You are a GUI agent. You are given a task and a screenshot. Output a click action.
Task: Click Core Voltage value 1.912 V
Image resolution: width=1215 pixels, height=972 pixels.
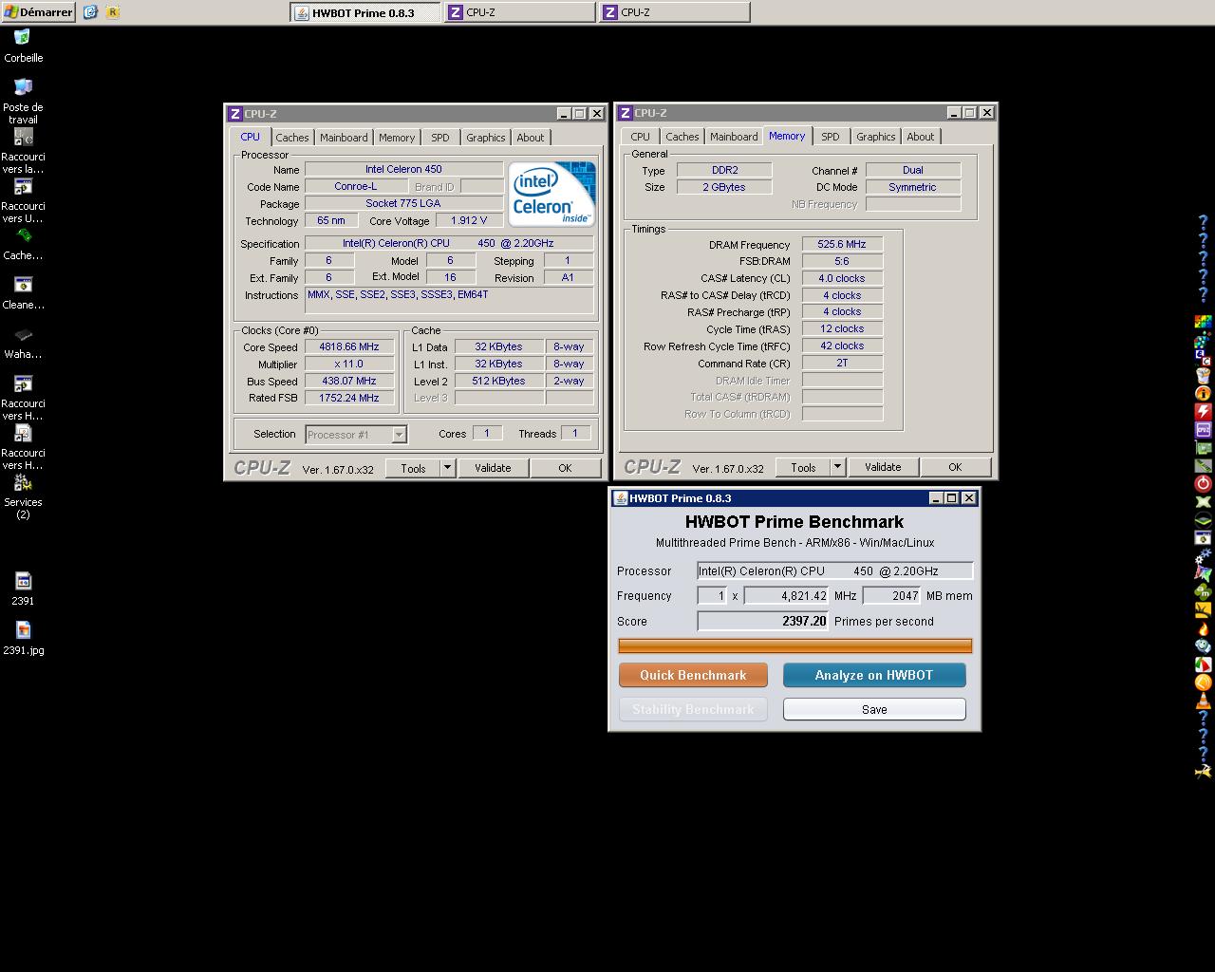click(x=469, y=220)
